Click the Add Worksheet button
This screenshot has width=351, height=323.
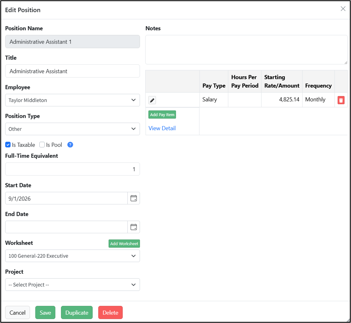tap(124, 243)
